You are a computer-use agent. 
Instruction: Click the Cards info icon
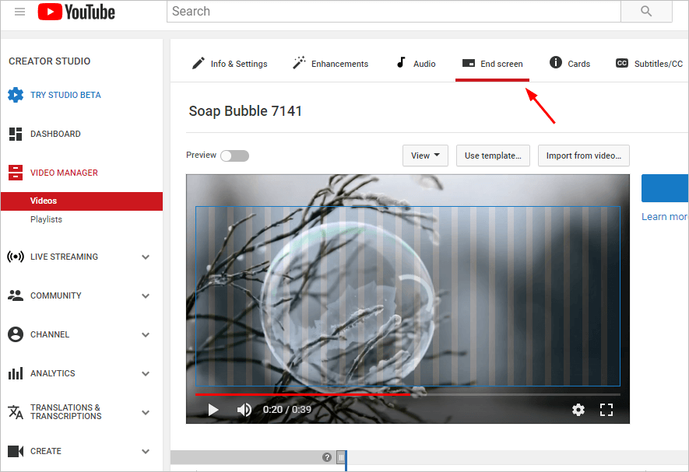555,62
